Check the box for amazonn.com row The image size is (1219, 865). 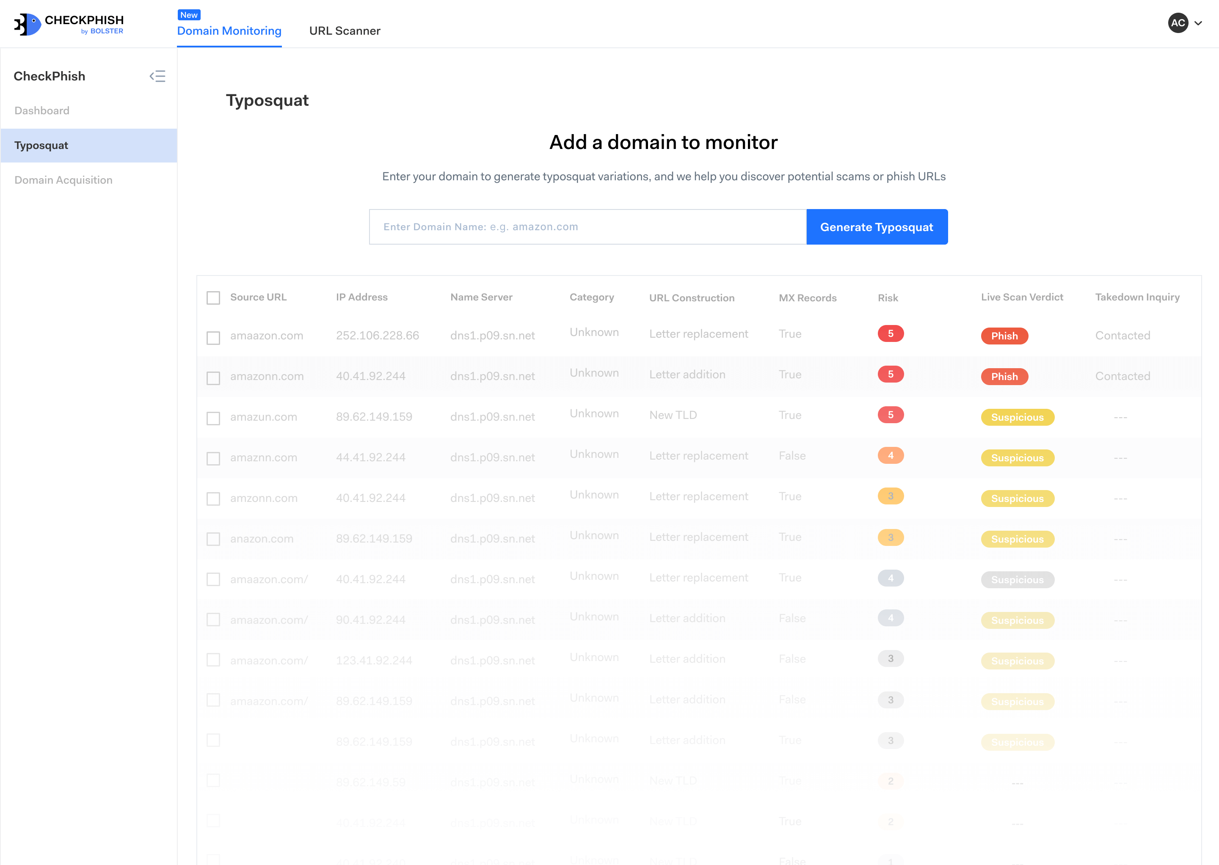(x=213, y=378)
